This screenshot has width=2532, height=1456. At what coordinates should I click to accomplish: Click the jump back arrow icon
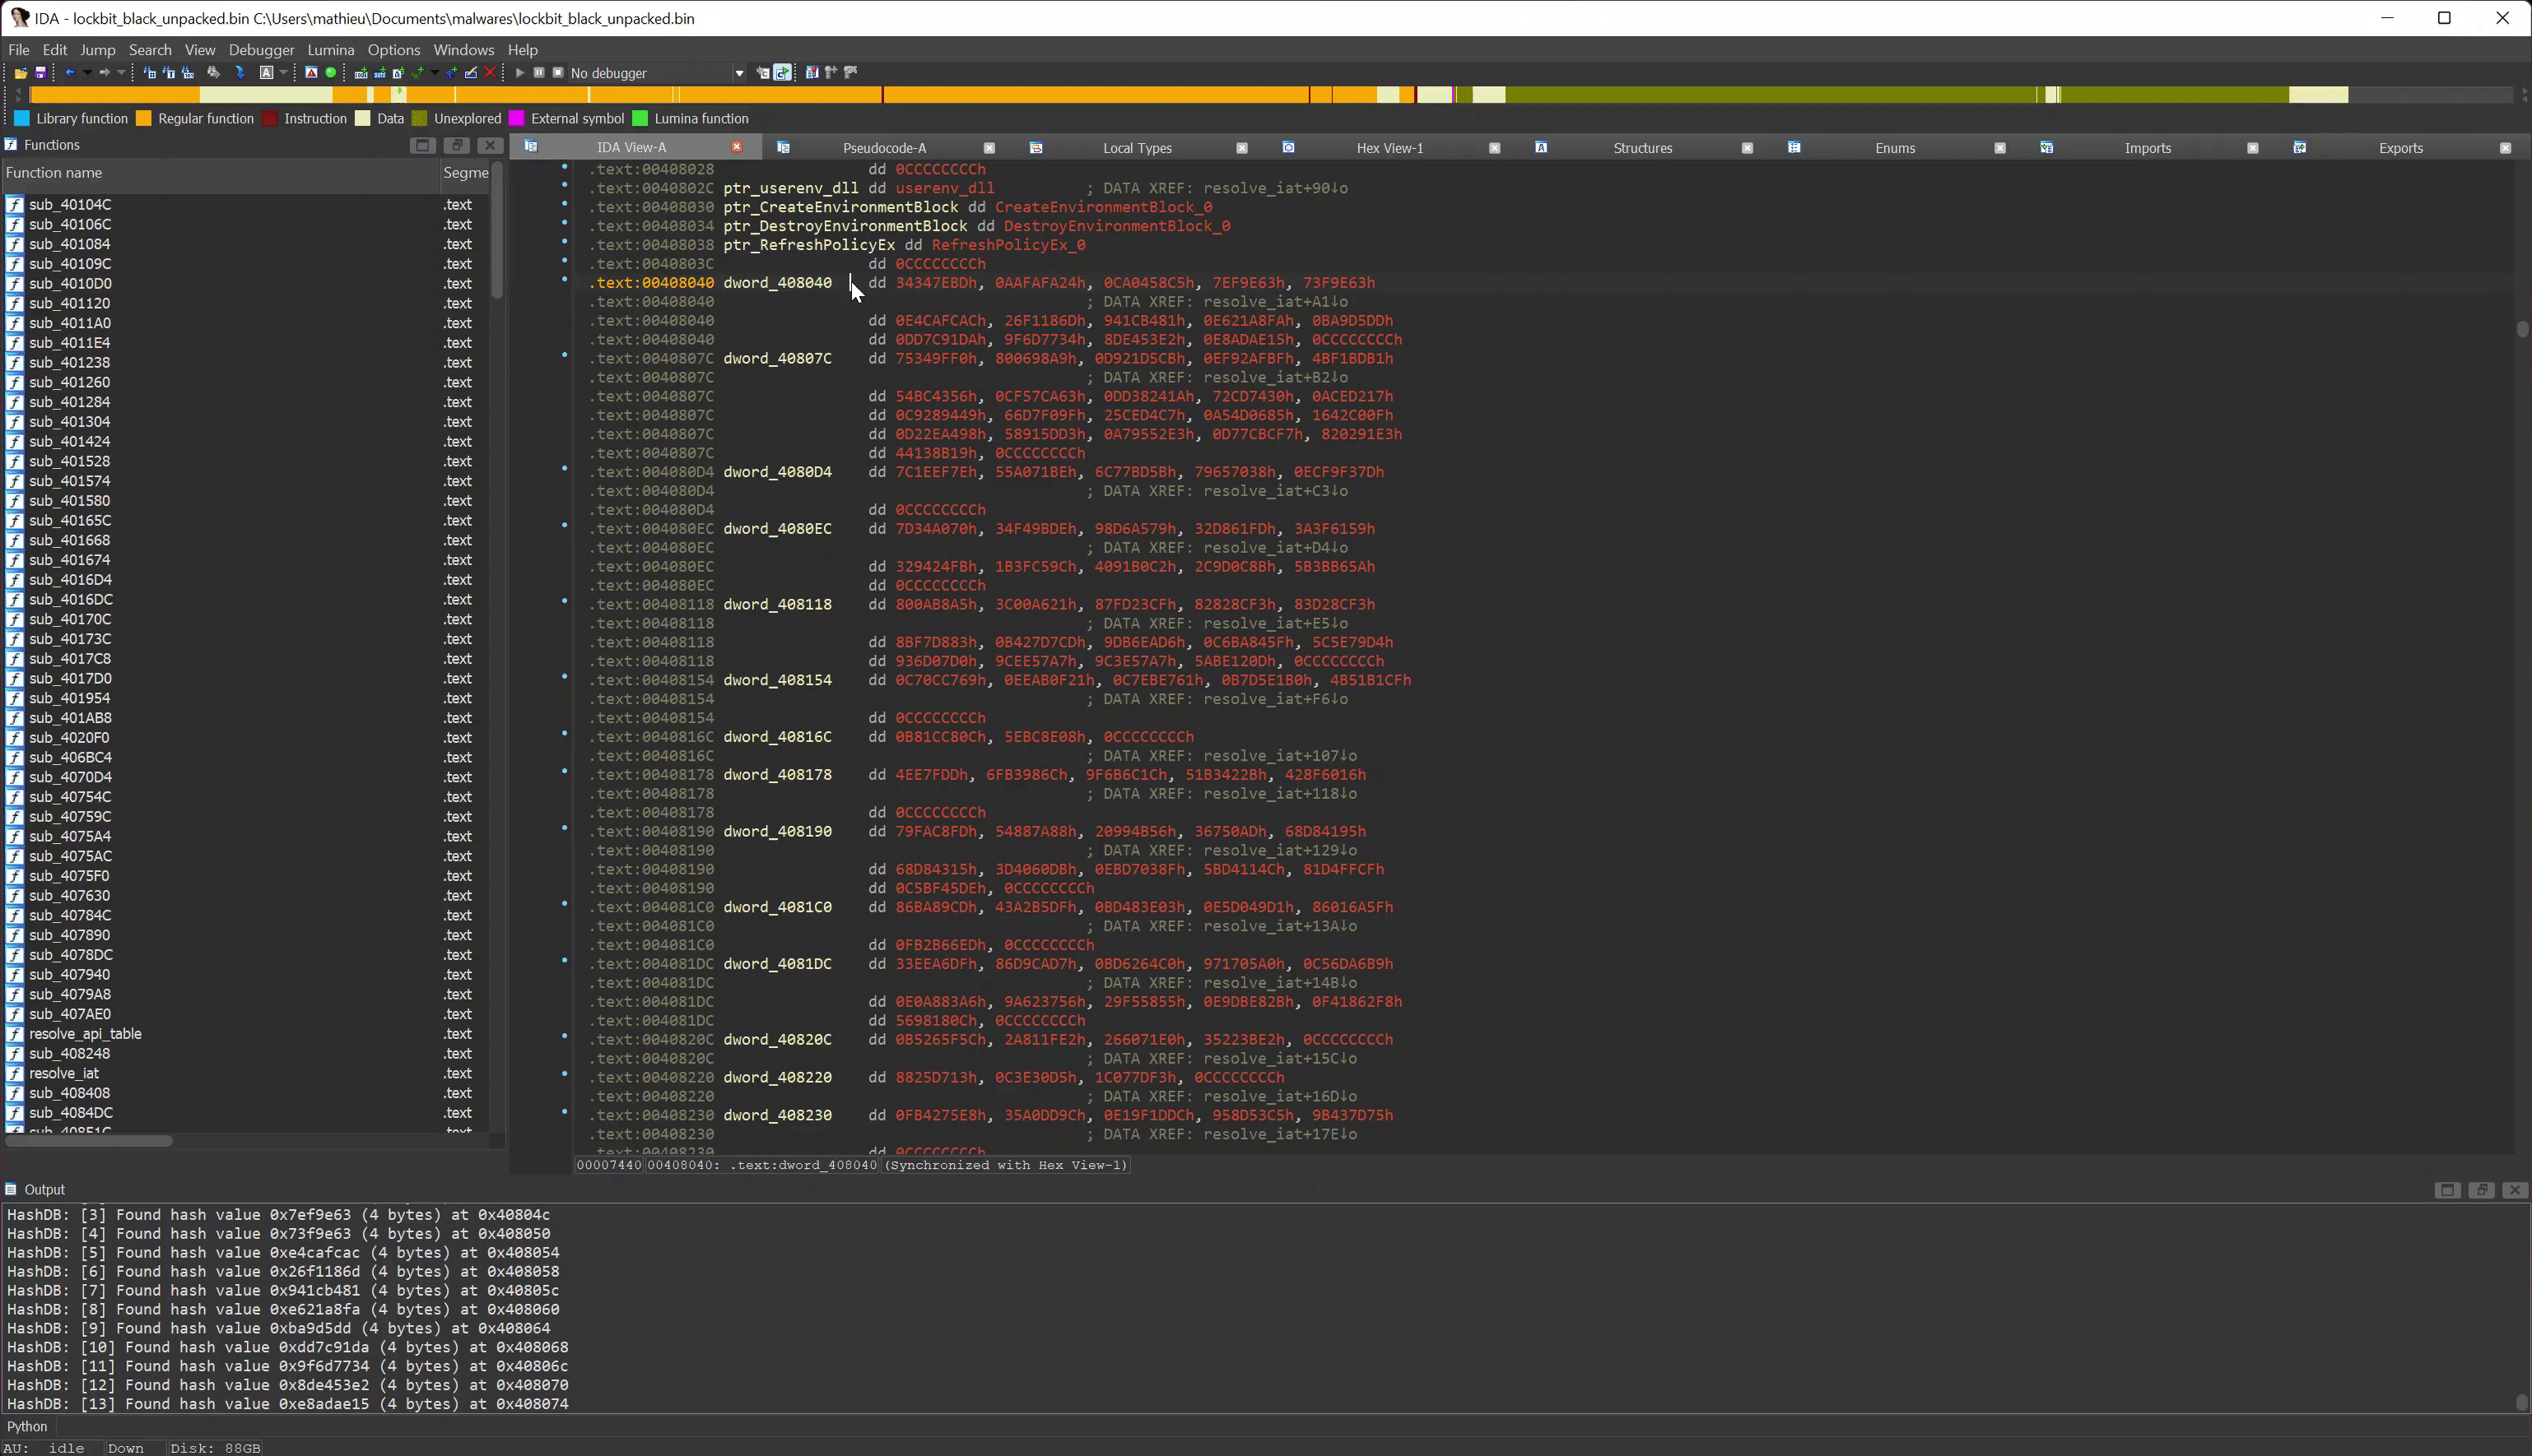tap(69, 73)
